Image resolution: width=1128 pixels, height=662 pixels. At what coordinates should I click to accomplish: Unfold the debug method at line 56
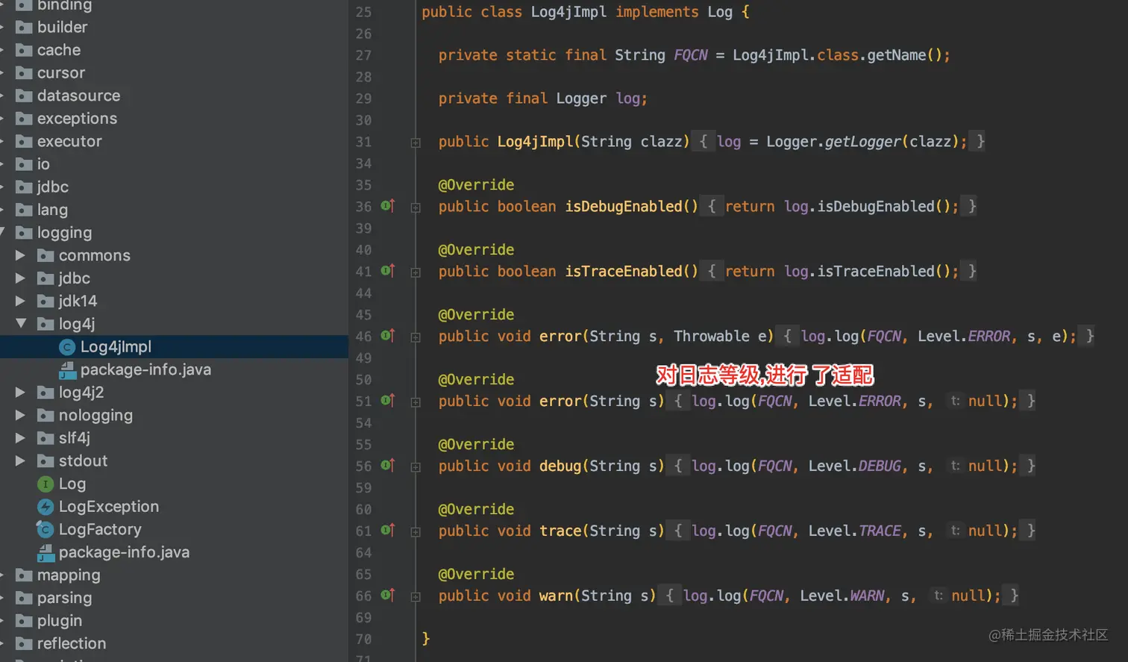point(416,467)
